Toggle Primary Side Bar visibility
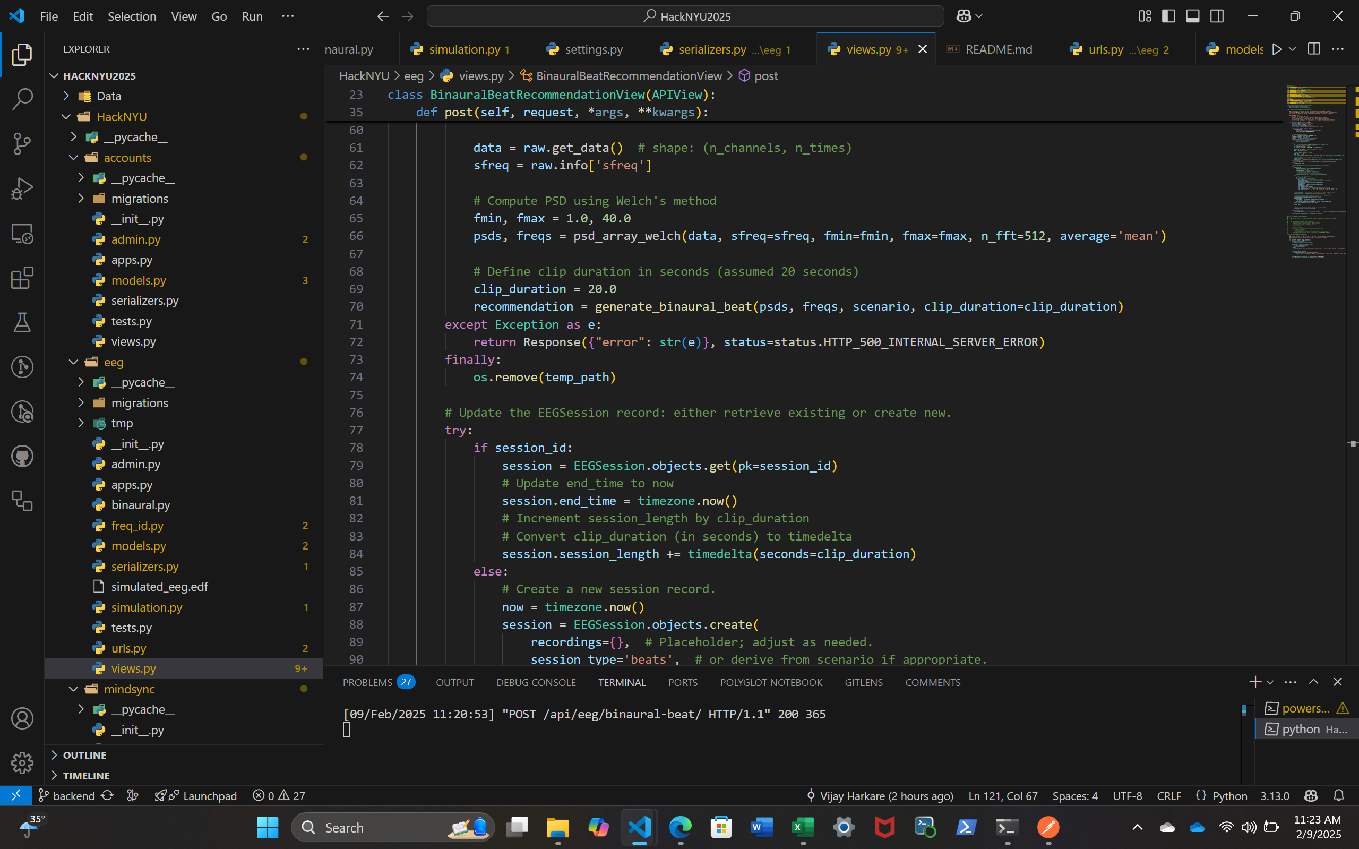Viewport: 1359px width, 849px height. (x=1169, y=16)
